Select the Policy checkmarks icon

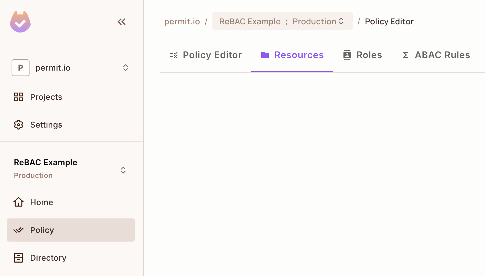click(x=18, y=230)
